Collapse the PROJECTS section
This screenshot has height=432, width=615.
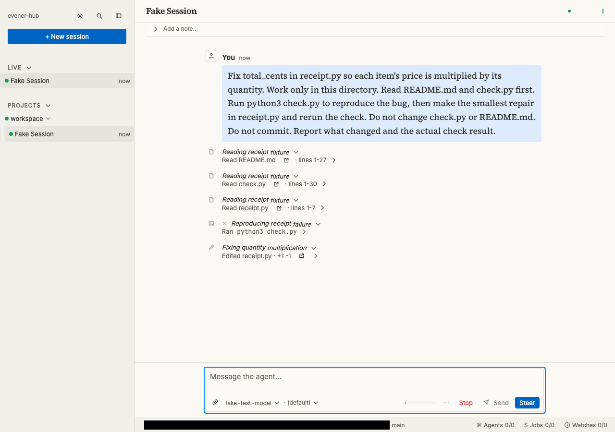pos(48,106)
